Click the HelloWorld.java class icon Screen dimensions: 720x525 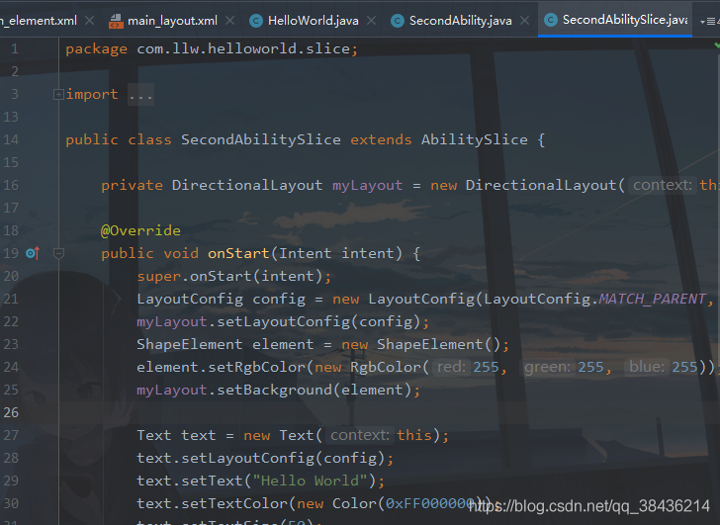coord(256,21)
